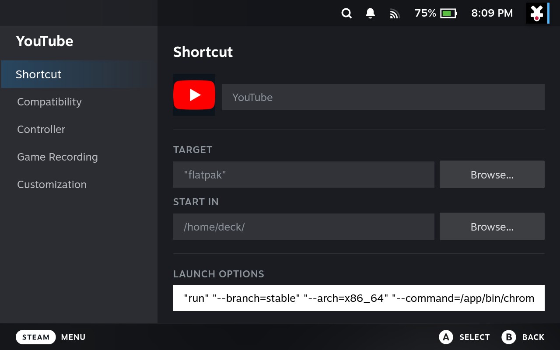Open the Steam menu pill button
560x350 pixels.
36,337
